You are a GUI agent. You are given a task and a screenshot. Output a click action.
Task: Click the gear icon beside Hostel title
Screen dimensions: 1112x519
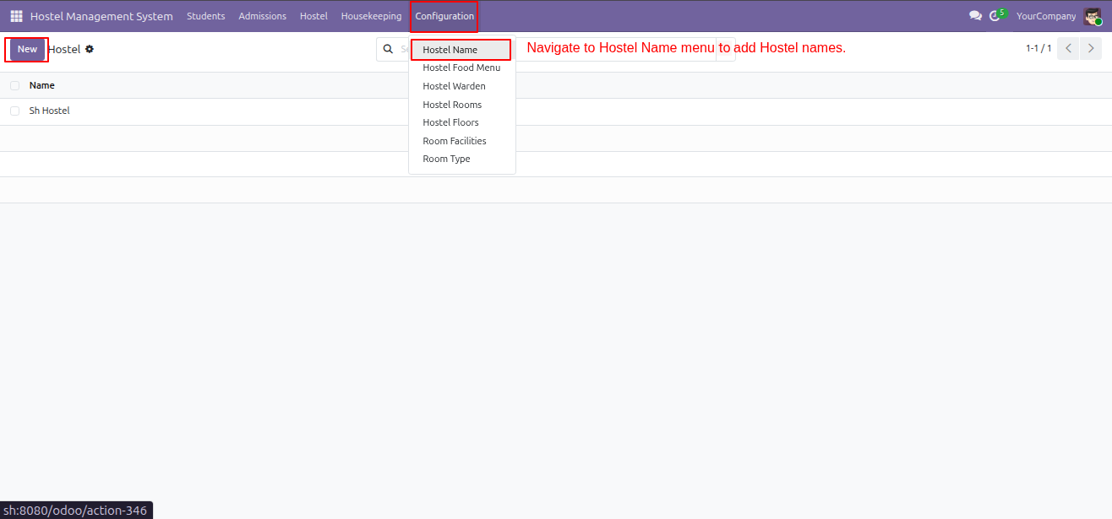[x=90, y=49]
